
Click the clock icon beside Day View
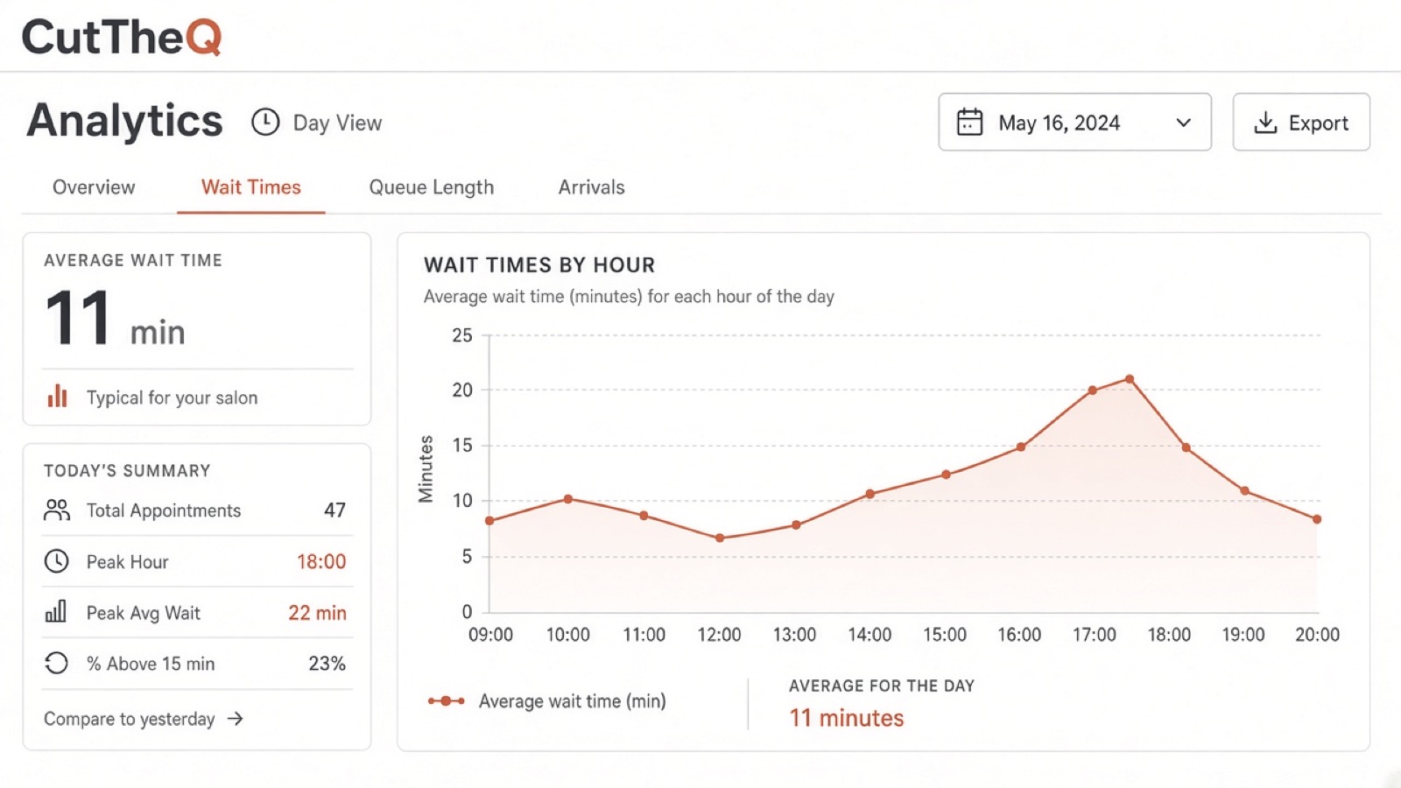click(x=265, y=123)
